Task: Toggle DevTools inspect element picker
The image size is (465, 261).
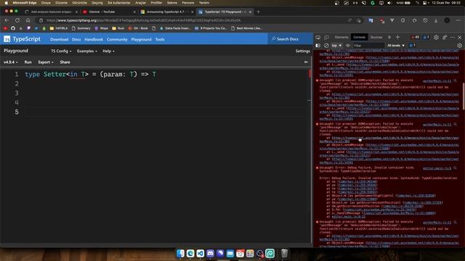Action: coord(318,37)
